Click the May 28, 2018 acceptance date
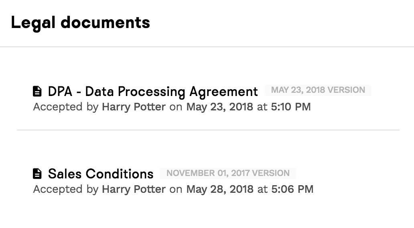 (220, 189)
